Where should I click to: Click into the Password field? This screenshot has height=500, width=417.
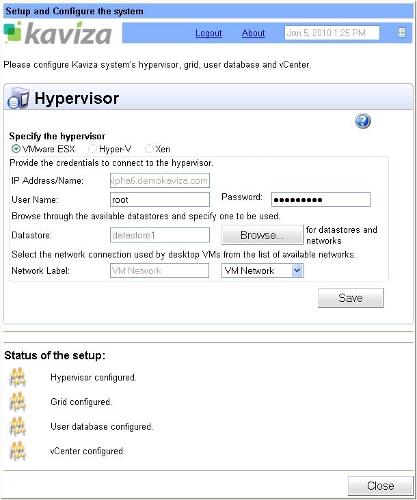point(321,199)
